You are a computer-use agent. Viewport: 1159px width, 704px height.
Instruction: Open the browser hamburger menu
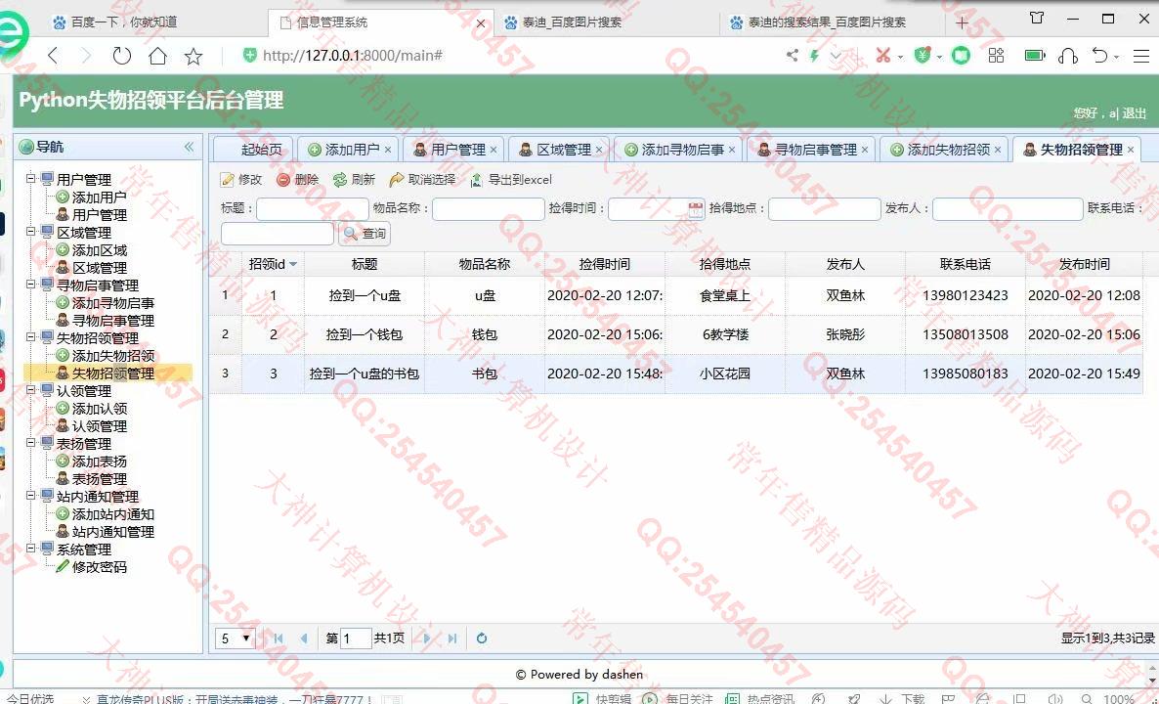(x=1141, y=56)
